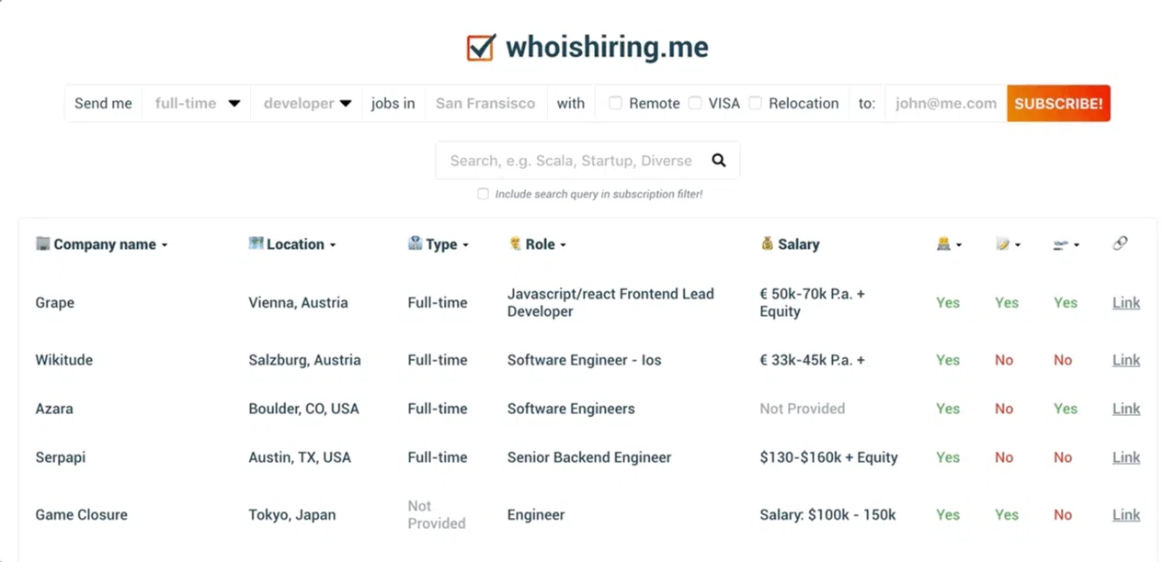Open the Link for Grape job

(x=1126, y=302)
